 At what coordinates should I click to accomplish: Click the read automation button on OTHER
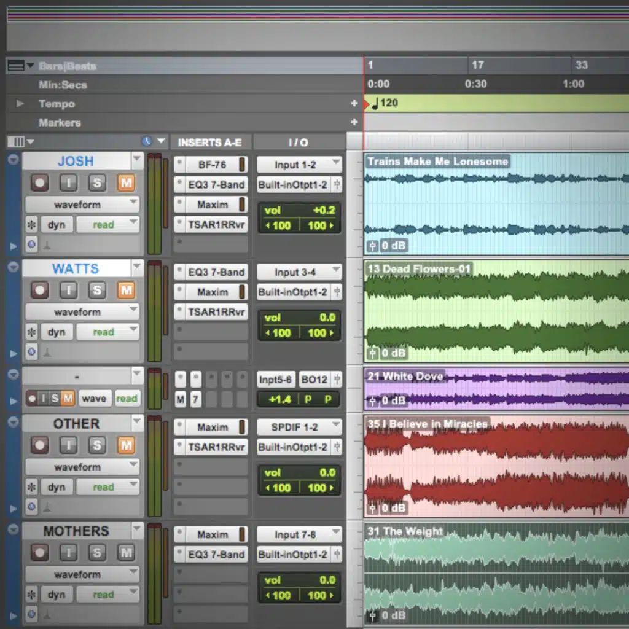107,487
